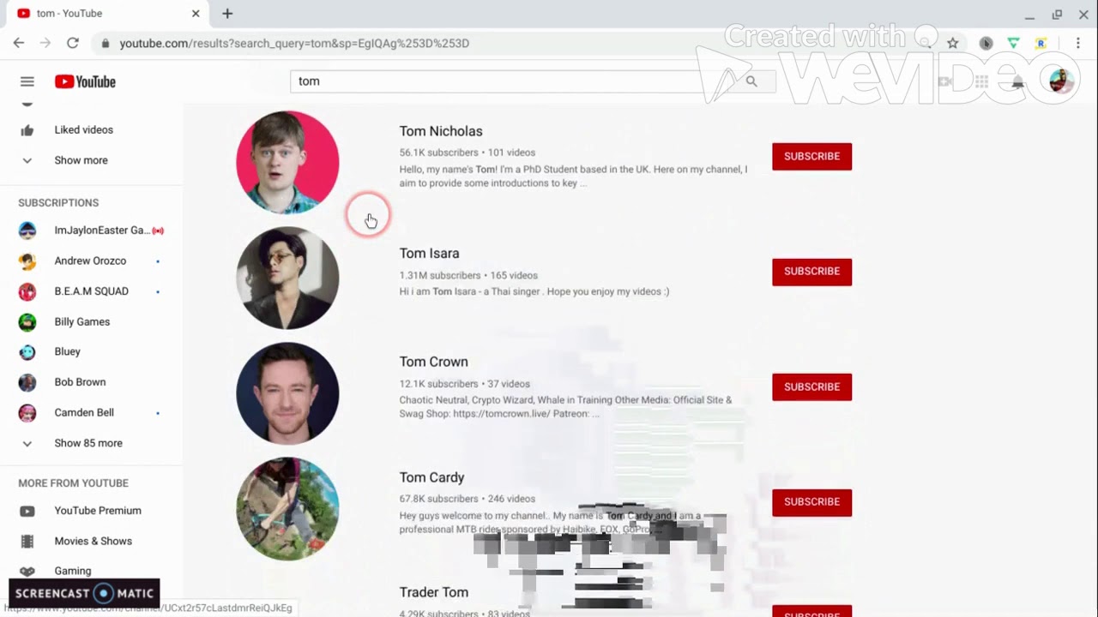Click the Liked videos thumbs-up icon

27,130
